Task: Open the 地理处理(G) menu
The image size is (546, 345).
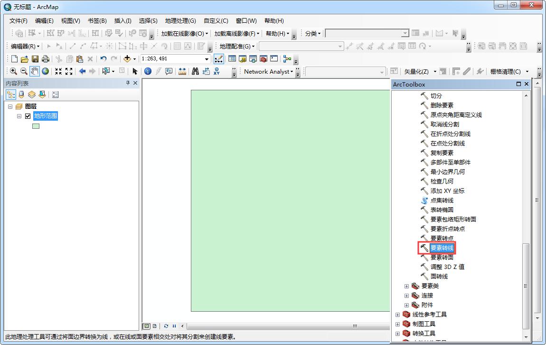Action: point(179,20)
